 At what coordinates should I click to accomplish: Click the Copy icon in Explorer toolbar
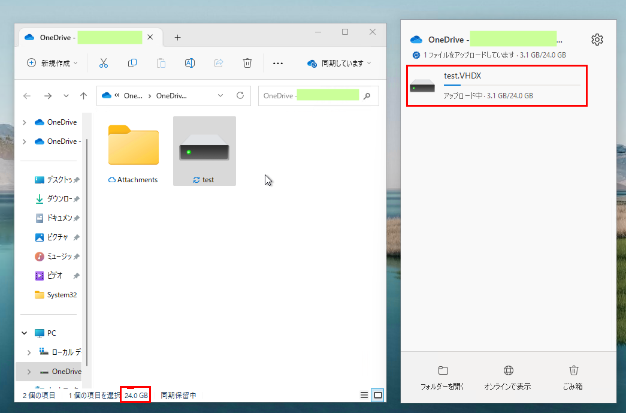[x=132, y=63]
